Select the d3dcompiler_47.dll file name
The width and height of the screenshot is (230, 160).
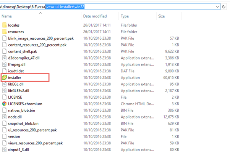[24, 58]
